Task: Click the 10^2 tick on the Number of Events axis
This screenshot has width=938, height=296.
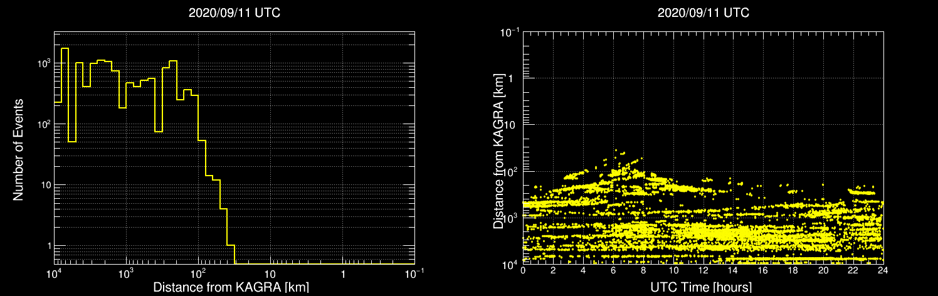Action: tap(43, 124)
